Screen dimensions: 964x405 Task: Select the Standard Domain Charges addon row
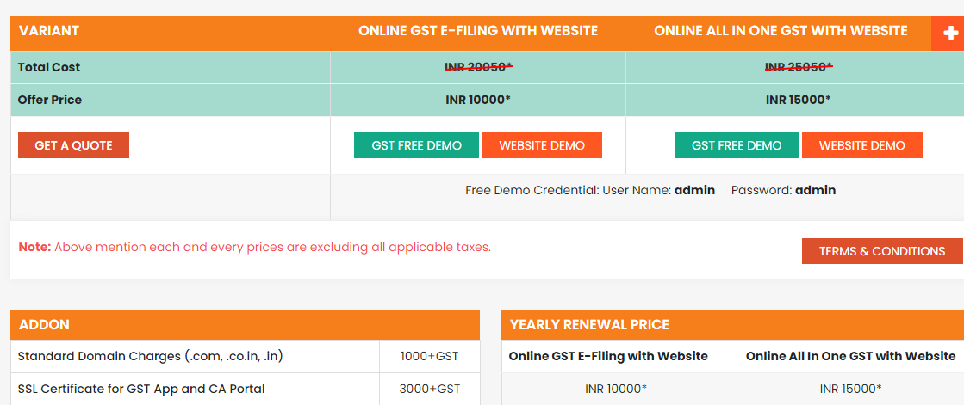click(150, 356)
